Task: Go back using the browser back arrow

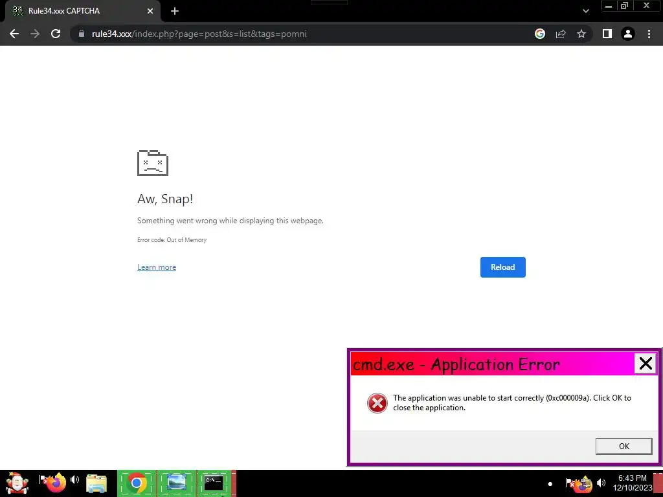Action: (14, 34)
